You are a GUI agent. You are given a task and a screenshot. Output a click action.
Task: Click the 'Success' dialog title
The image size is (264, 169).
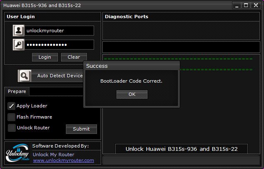[x=97, y=66]
